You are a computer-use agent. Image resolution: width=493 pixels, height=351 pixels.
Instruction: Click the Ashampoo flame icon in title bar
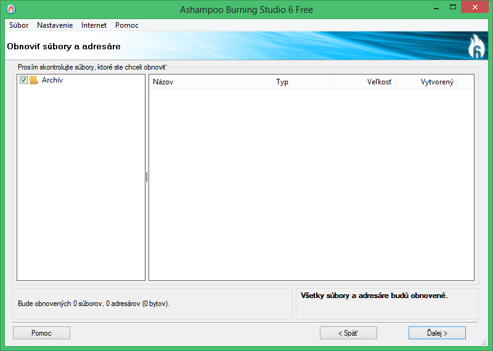(11, 9)
